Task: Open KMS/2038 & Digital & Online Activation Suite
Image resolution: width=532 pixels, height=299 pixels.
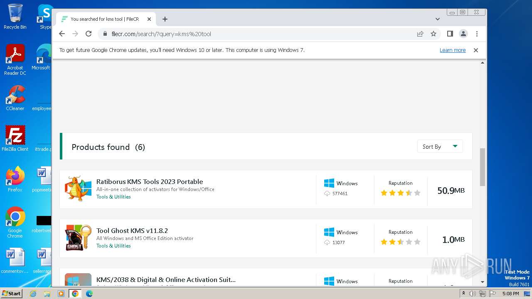Action: point(166,279)
